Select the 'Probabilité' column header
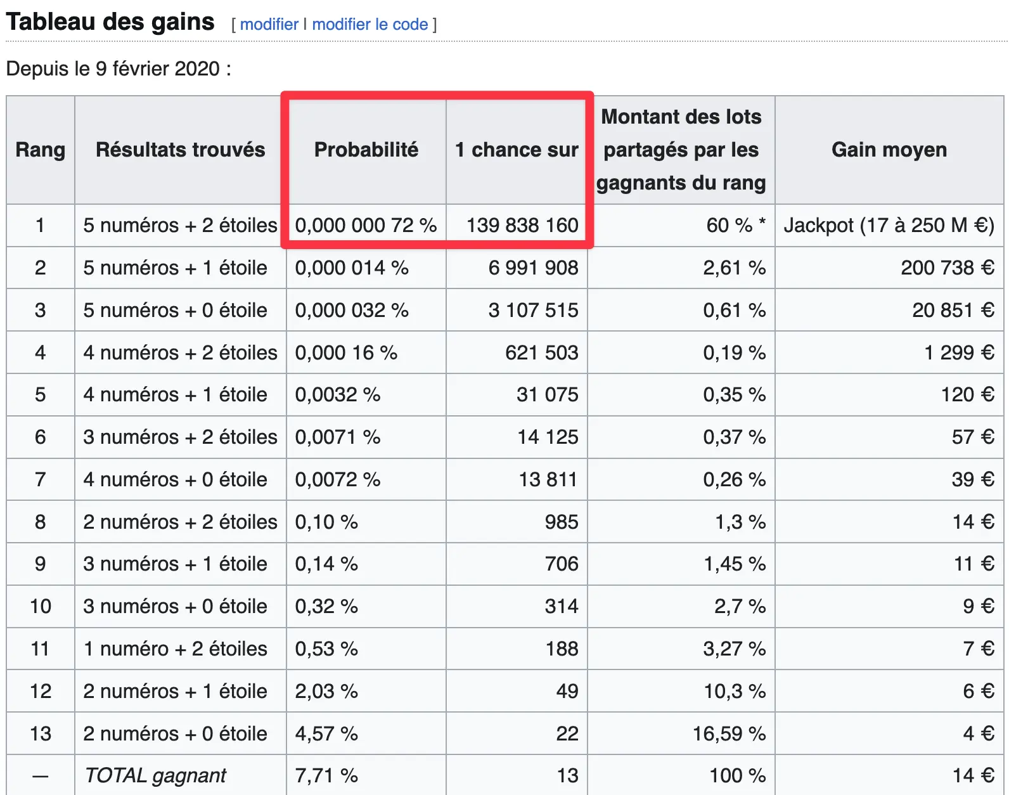This screenshot has height=795, width=1009. tap(366, 150)
